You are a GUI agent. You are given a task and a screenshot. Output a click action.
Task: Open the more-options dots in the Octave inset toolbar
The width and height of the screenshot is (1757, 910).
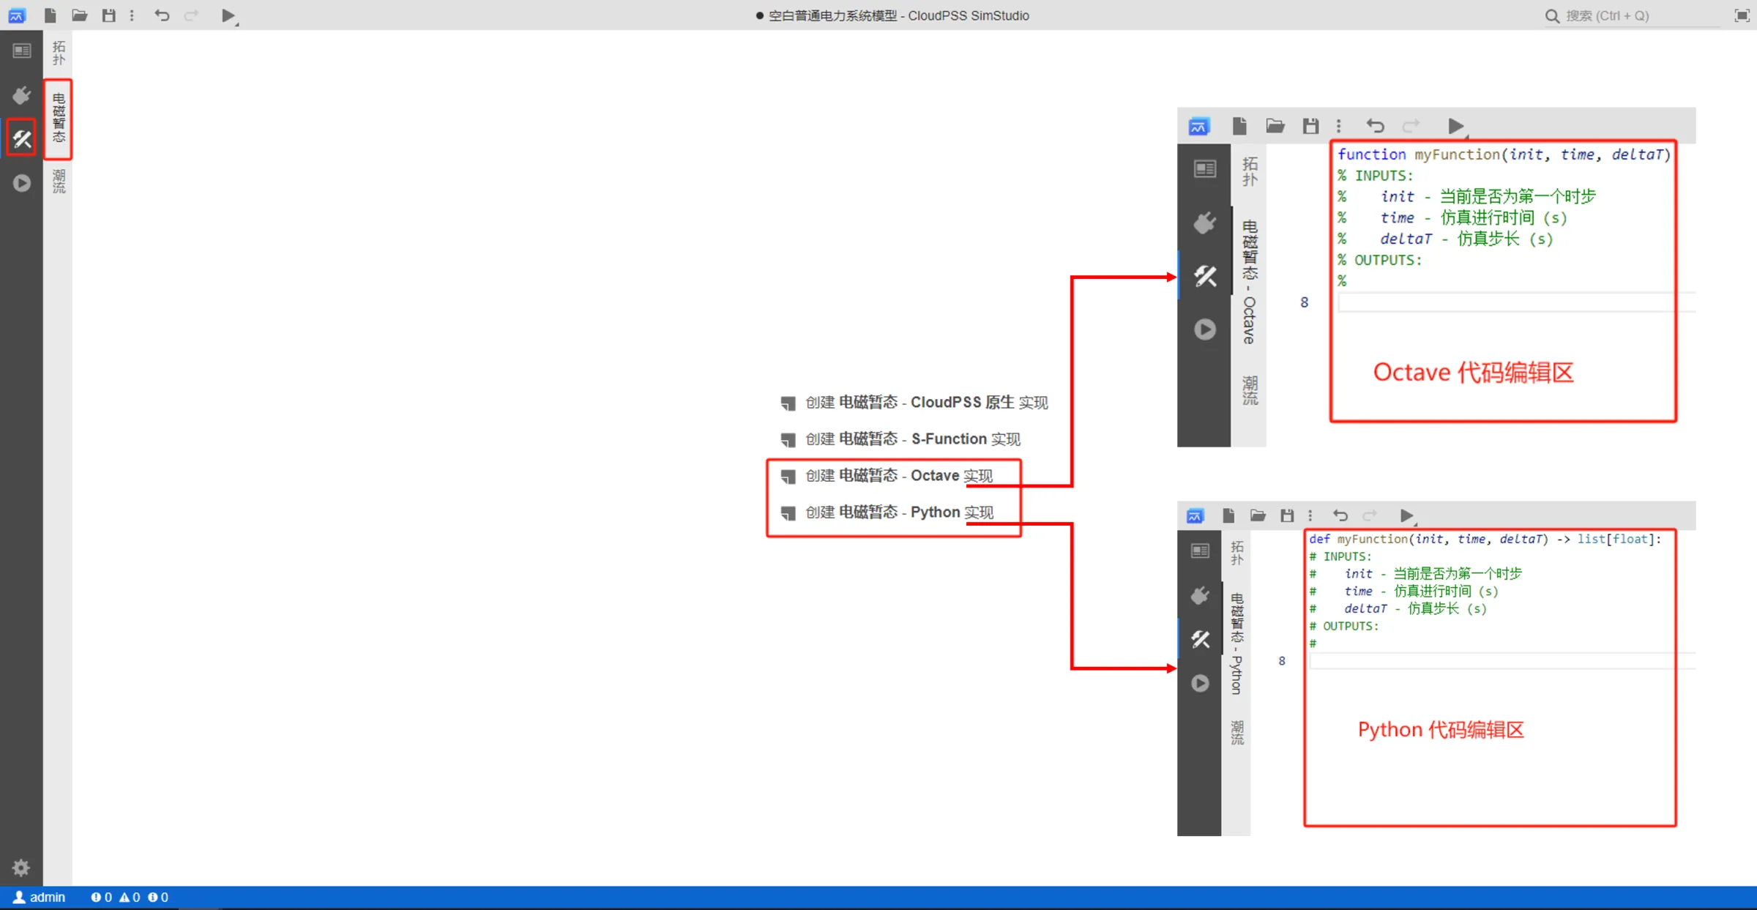click(x=1339, y=126)
